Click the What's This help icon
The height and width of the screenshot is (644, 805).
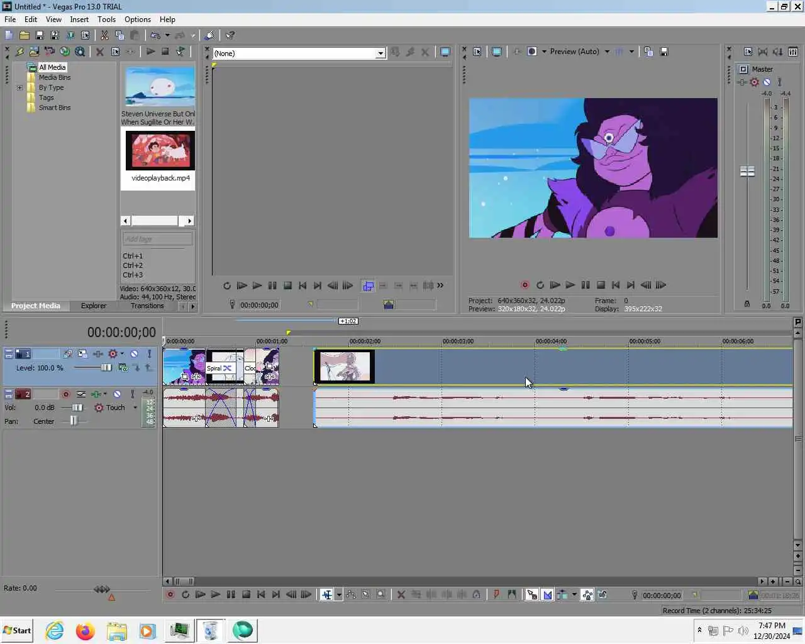click(x=230, y=35)
